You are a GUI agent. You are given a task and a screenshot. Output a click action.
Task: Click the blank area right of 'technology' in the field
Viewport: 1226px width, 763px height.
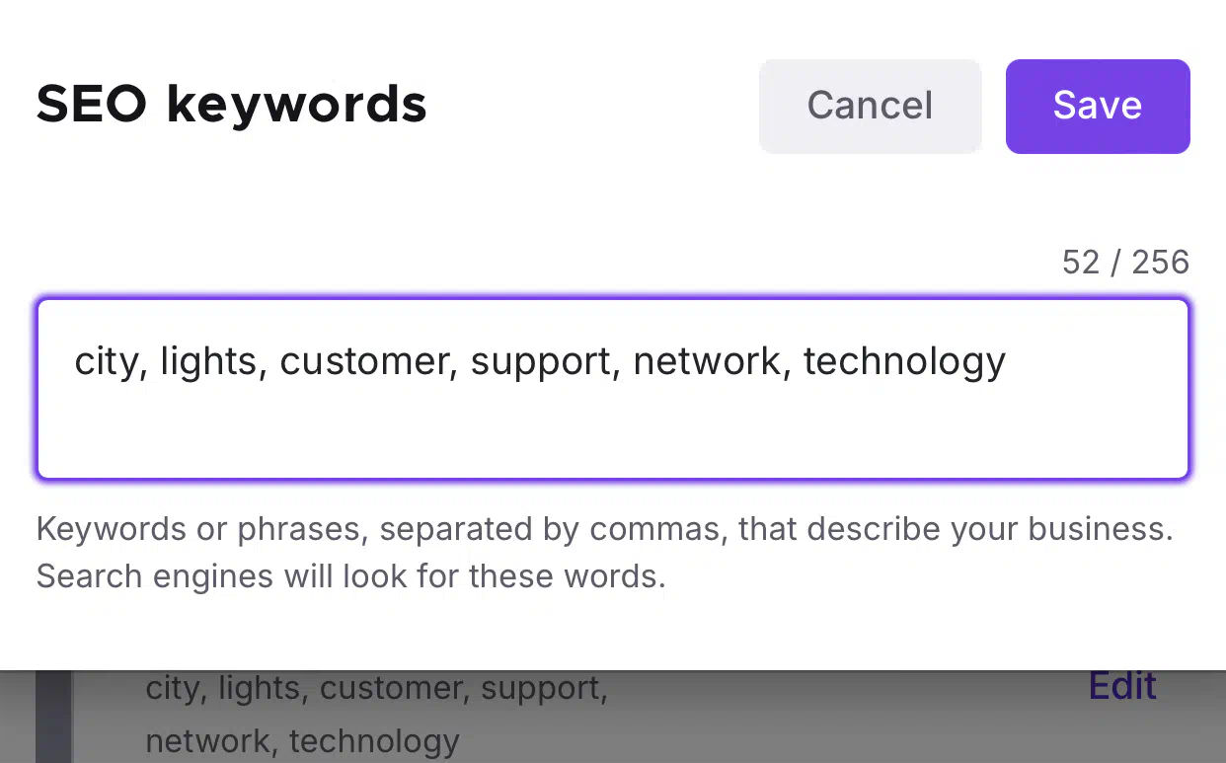1096,362
